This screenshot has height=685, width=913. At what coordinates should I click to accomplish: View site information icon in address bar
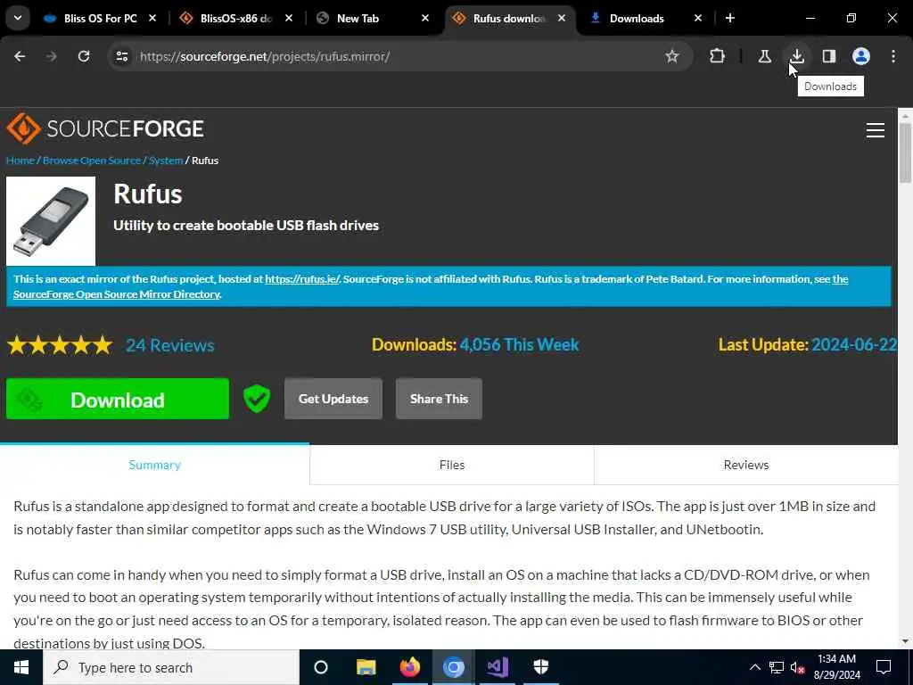point(121,56)
